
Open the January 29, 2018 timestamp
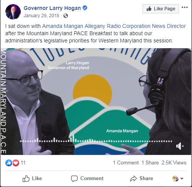click(x=41, y=16)
